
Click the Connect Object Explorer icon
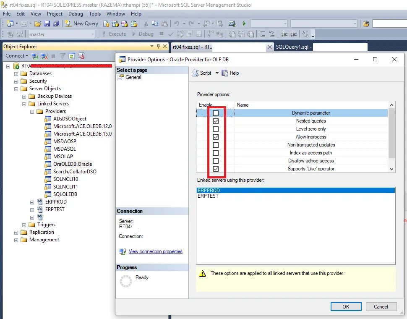[x=35, y=56]
